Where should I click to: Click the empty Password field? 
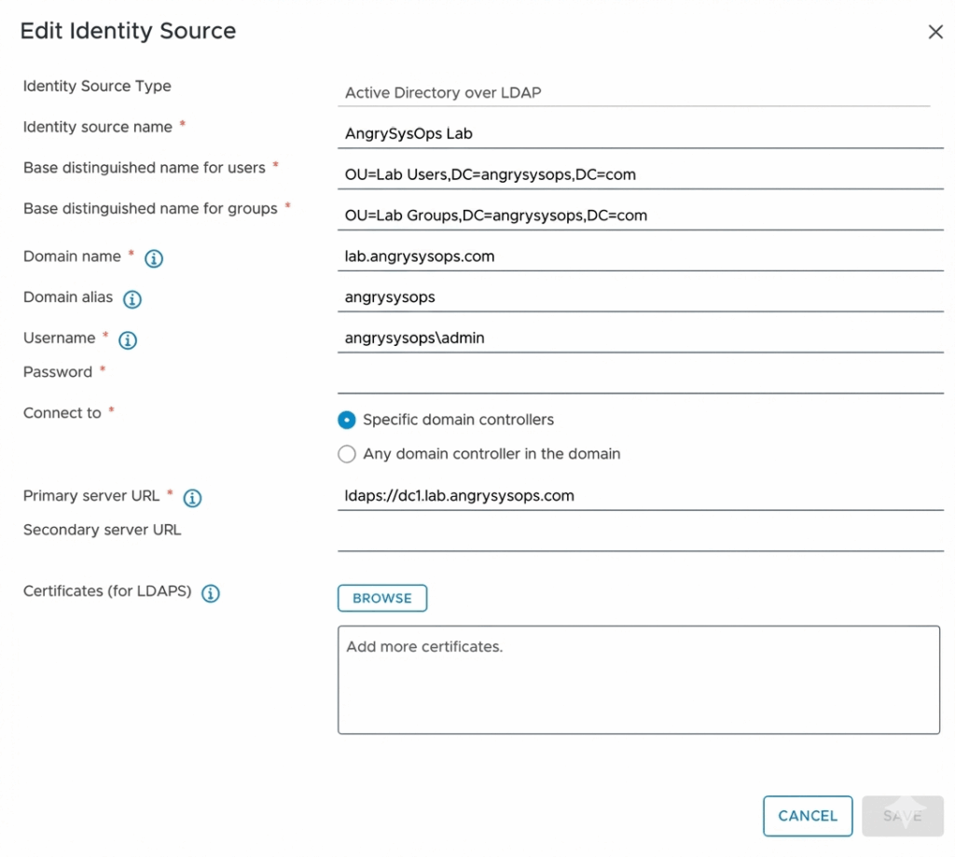[x=640, y=378]
